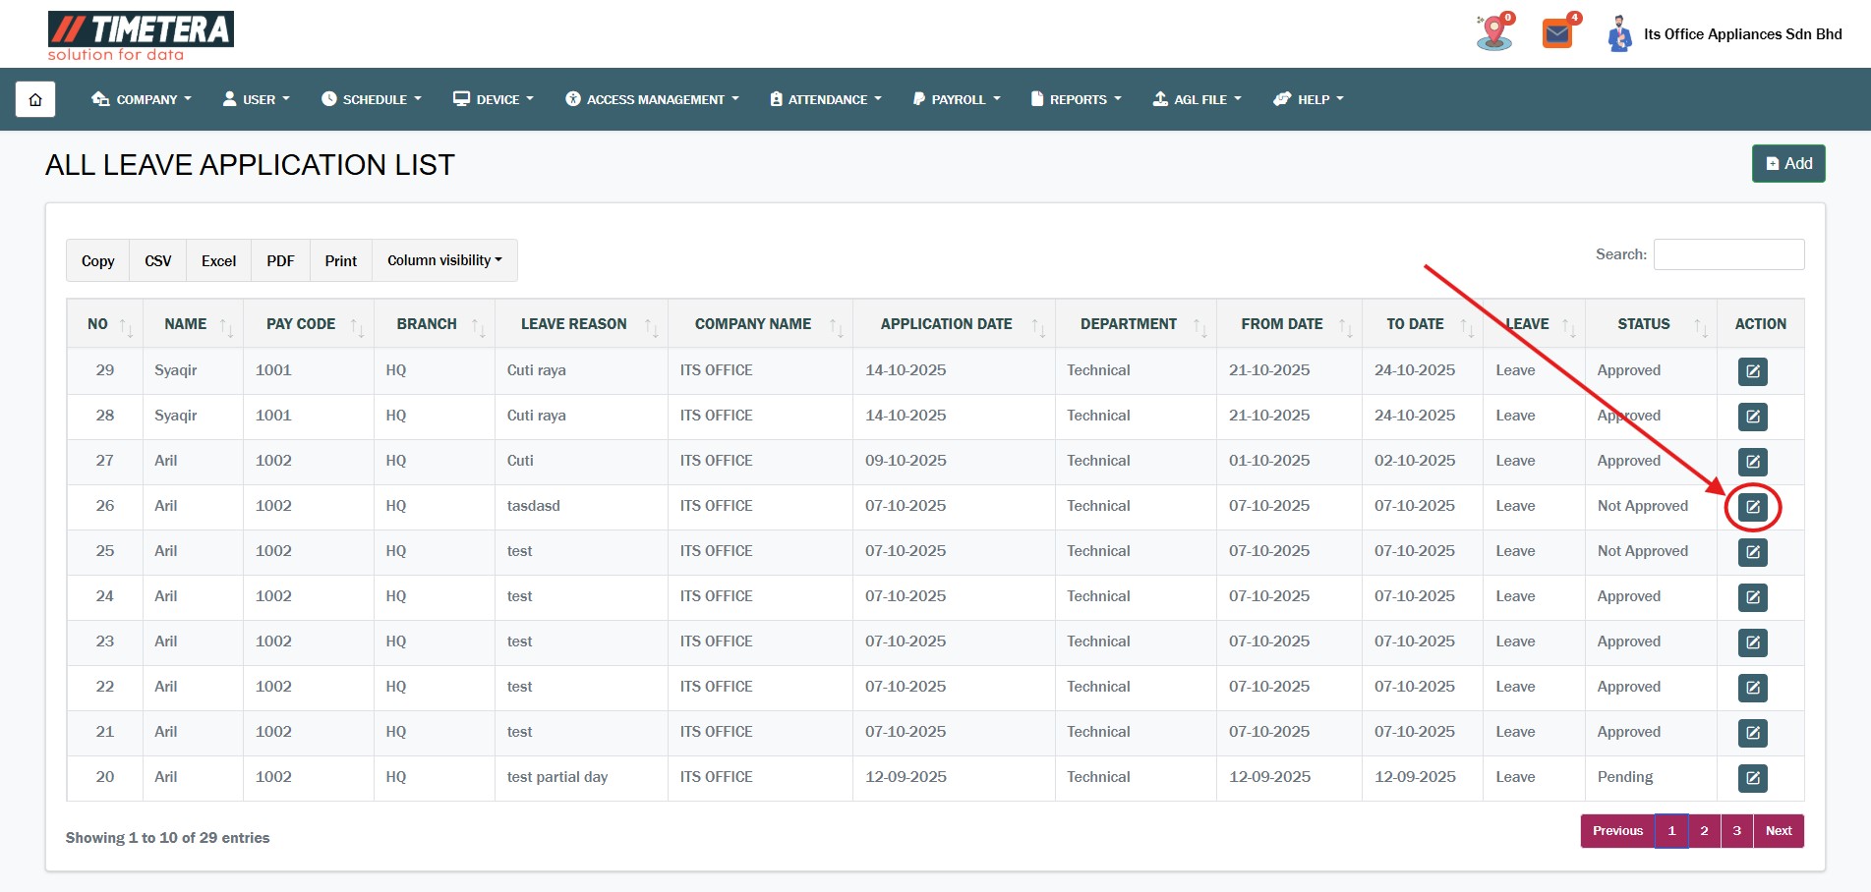Expand the Column visibility dropdown
Viewport: 1871px width, 892px height.
click(444, 260)
